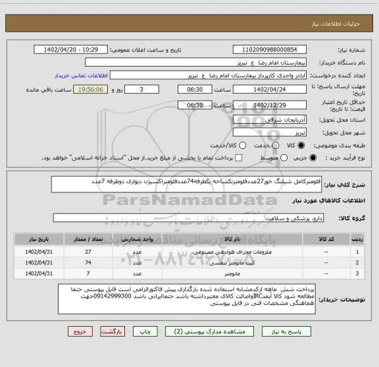The width and height of the screenshot is (379, 367).
Task: Click the تعداد / مقدار column header
Action: coord(88,239)
